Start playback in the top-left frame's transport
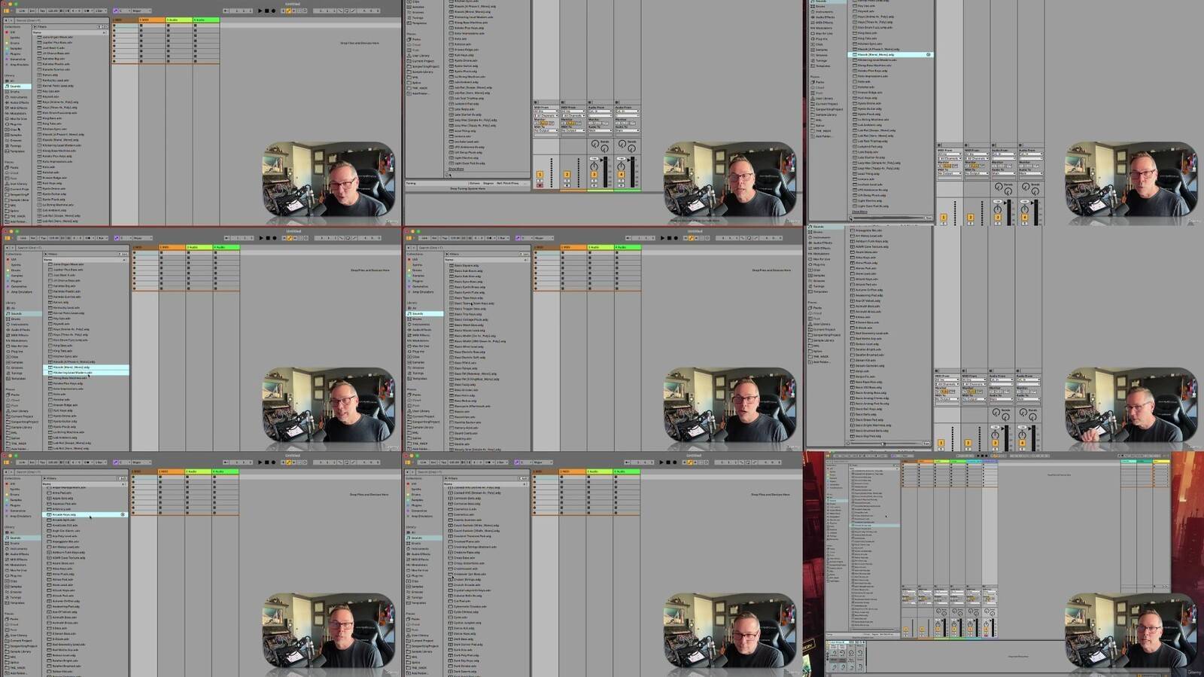1204x677 pixels. point(260,11)
